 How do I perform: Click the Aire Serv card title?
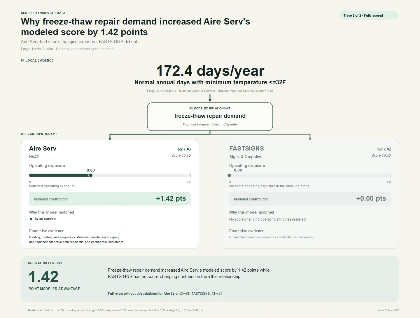43,148
